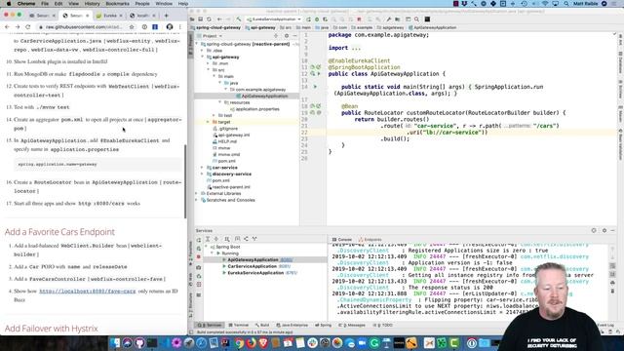Click the Save All icon in IntelliJ toolbar
Viewport: 624px width, 351px height.
coord(201,19)
